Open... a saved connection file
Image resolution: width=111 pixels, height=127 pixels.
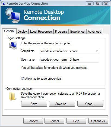(90, 104)
